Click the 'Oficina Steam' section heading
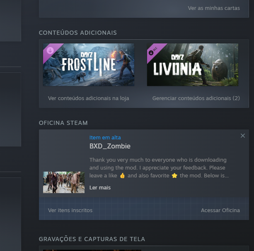Viewport: 254px width, 251px height. tap(63, 123)
